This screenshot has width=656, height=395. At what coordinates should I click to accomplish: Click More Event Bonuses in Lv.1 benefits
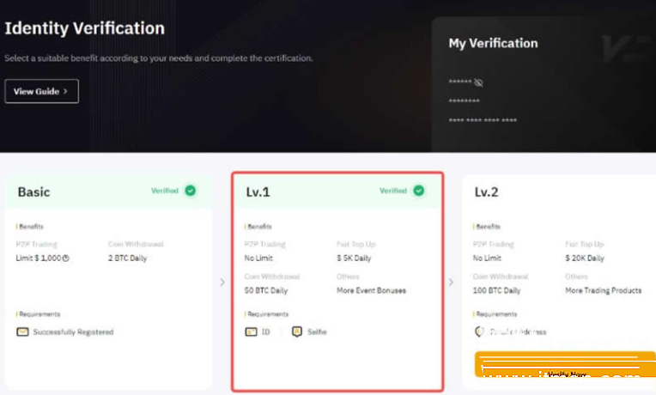pos(371,290)
